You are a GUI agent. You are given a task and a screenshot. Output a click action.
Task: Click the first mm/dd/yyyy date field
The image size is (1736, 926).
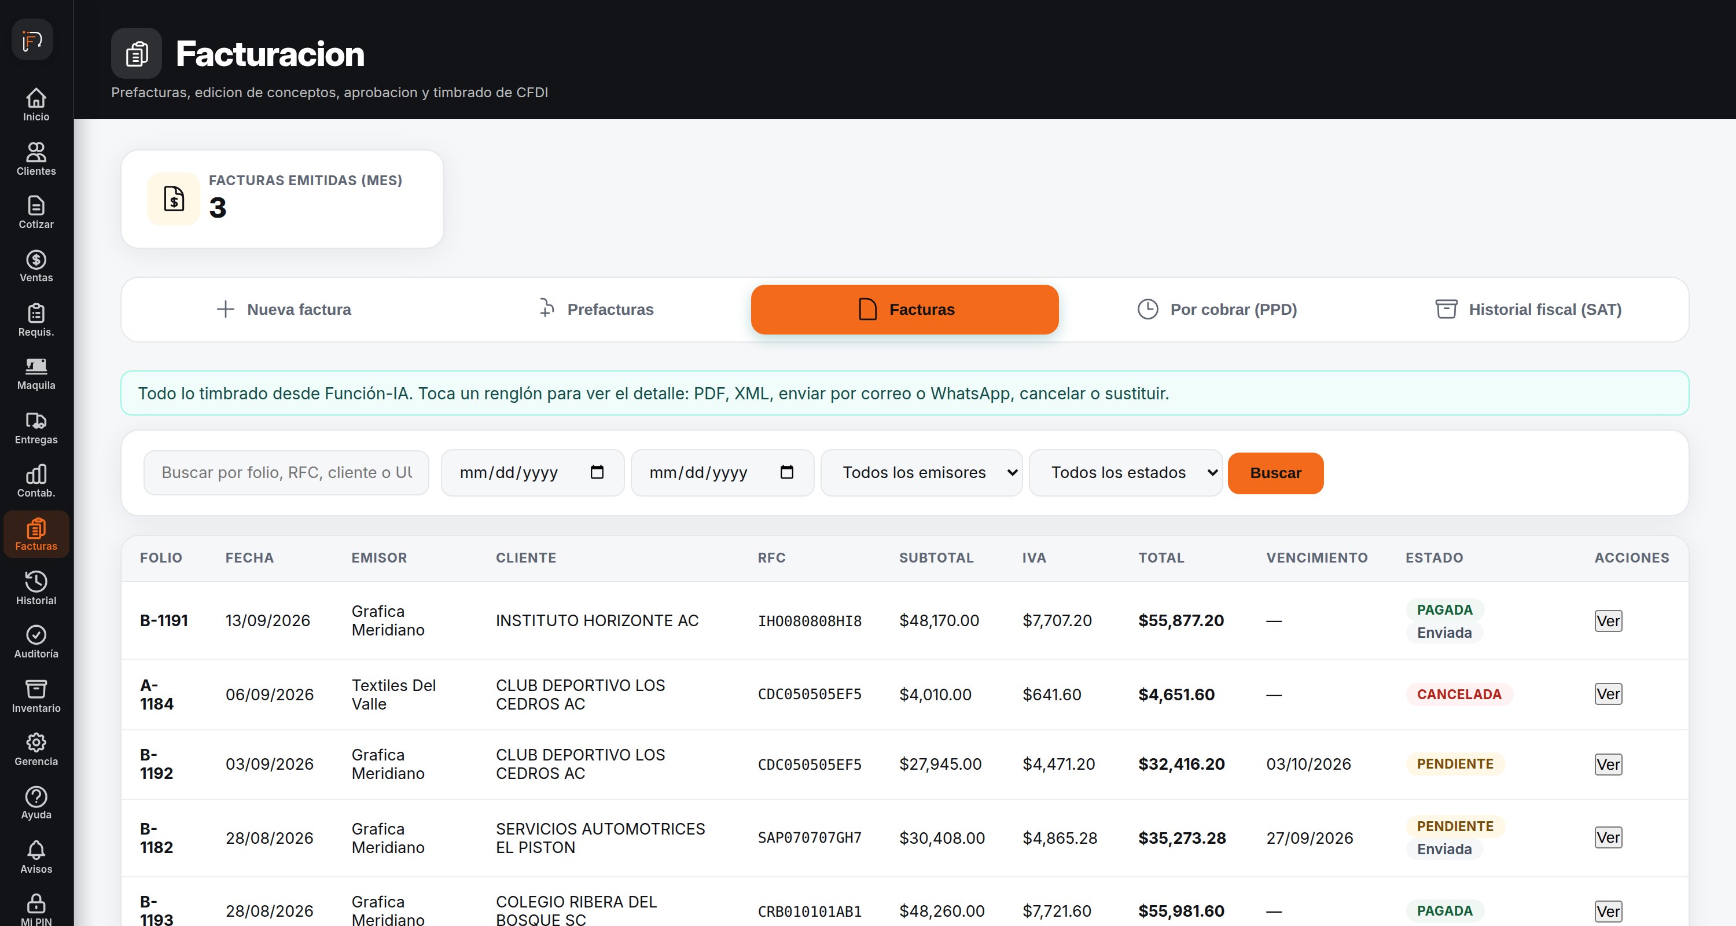click(x=532, y=472)
